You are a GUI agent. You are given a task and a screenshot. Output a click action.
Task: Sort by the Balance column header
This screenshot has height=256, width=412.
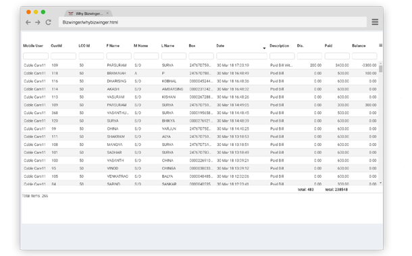click(x=359, y=46)
